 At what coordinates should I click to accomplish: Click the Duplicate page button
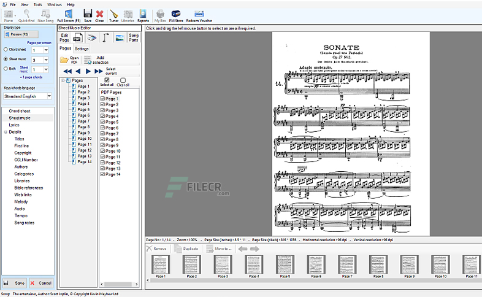186,249
